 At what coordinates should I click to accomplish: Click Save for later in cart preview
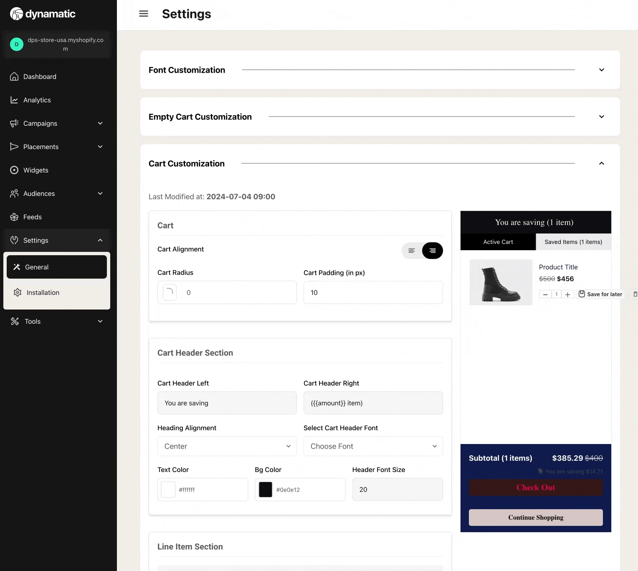point(600,294)
